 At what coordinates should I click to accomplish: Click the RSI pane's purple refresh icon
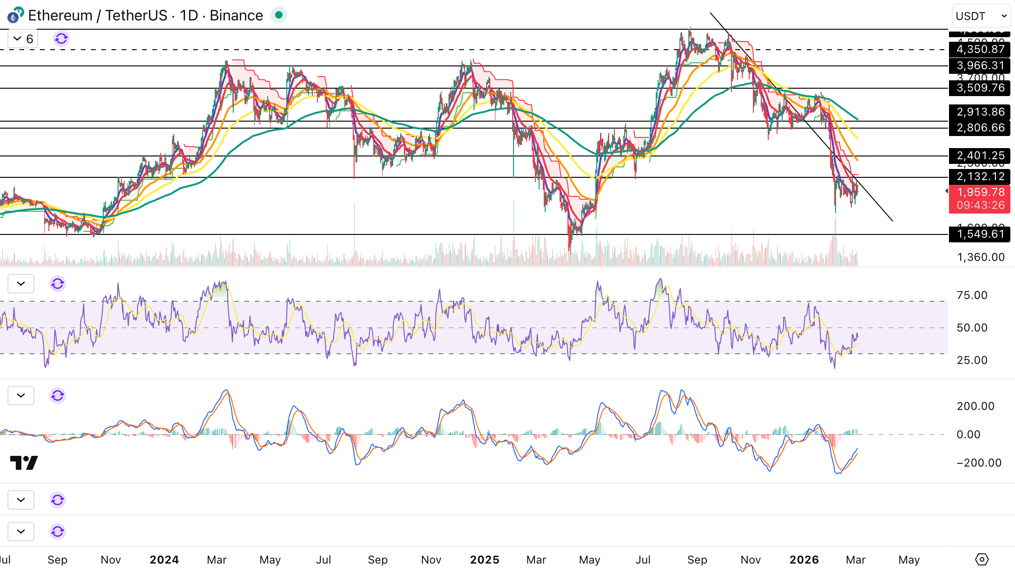tap(58, 284)
